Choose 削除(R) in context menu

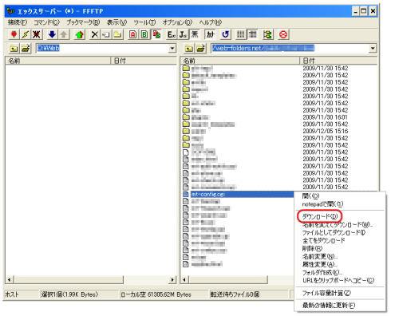click(x=340, y=248)
